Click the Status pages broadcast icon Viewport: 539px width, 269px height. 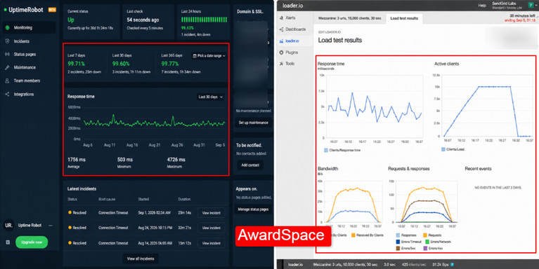point(7,54)
